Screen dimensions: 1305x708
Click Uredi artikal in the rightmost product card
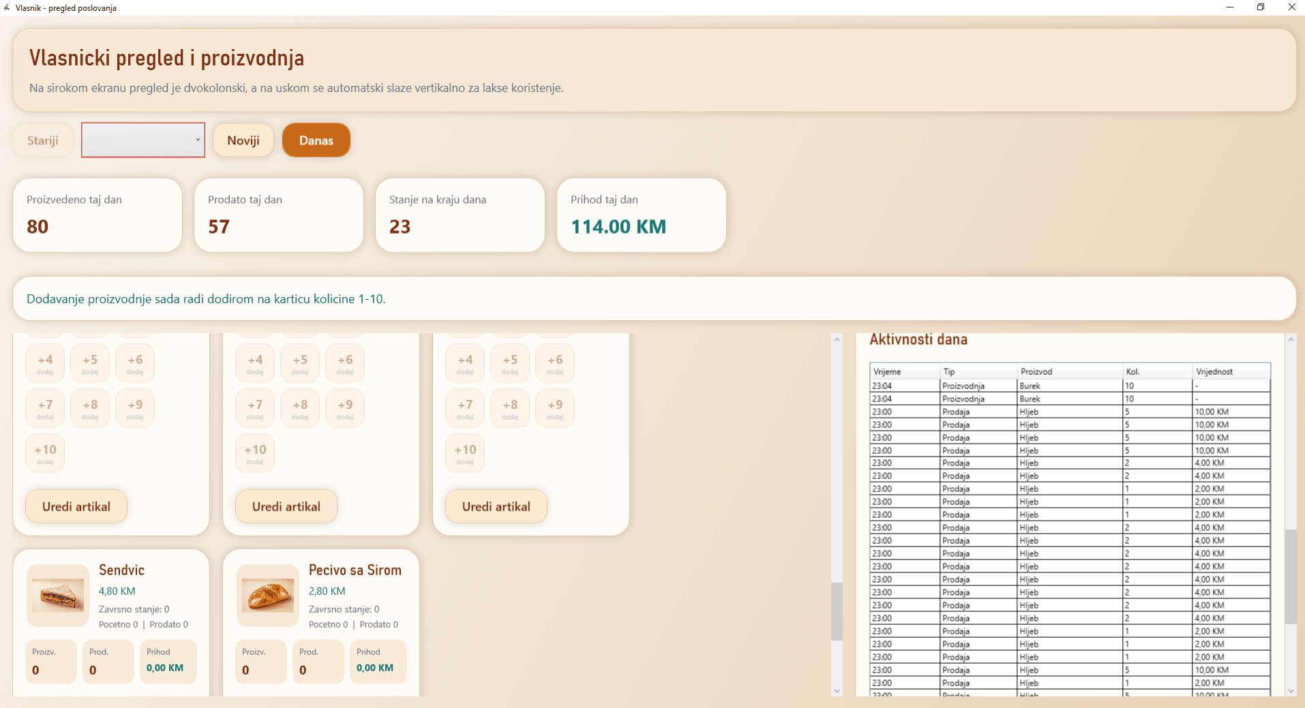496,506
